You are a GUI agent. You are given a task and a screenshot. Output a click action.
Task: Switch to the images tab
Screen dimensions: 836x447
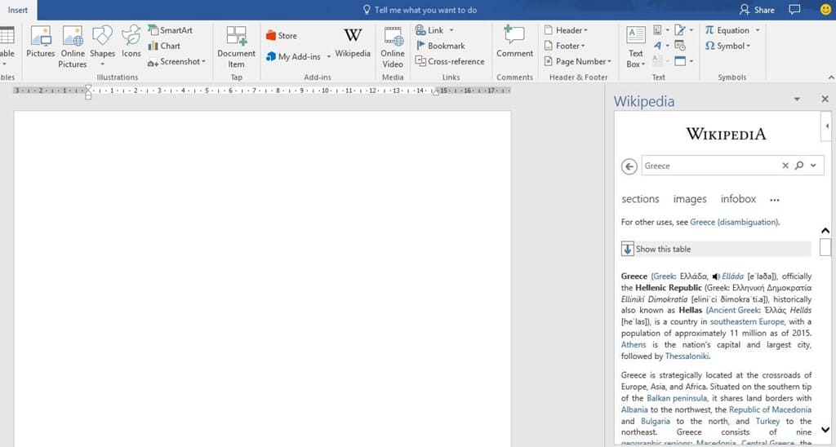point(690,199)
